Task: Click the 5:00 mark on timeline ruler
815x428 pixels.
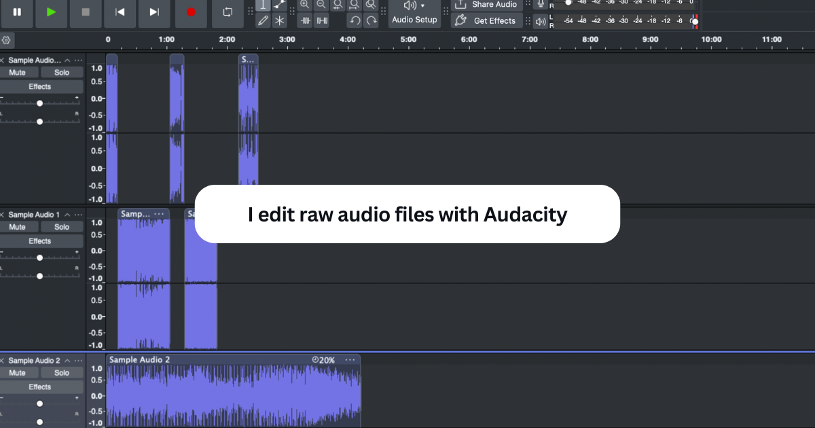Action: click(408, 39)
